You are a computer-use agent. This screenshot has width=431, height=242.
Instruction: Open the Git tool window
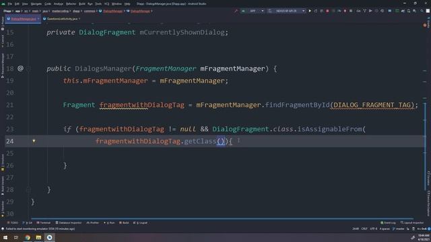point(28,223)
